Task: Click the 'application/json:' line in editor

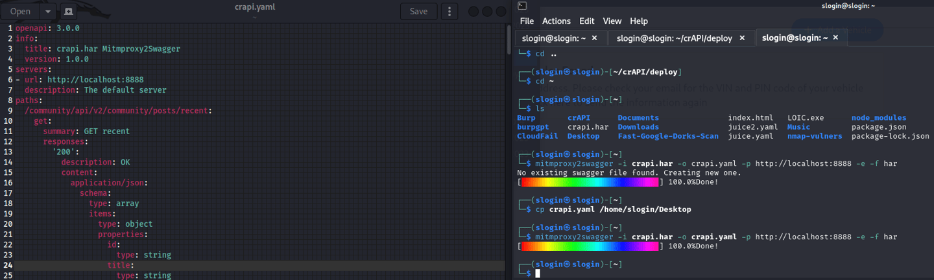Action: (109, 183)
